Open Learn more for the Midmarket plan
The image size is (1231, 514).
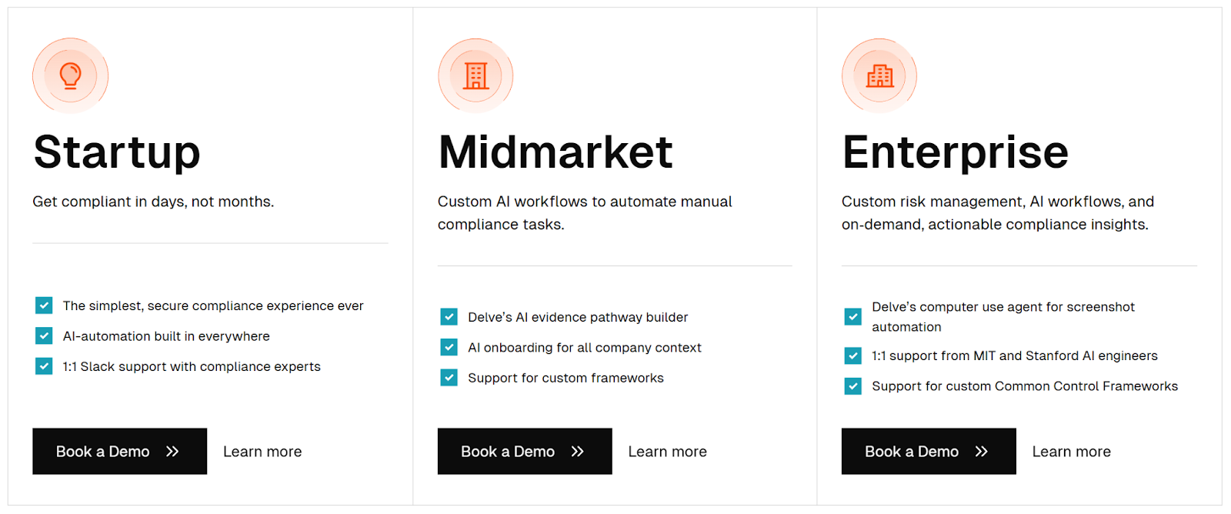[x=667, y=451]
